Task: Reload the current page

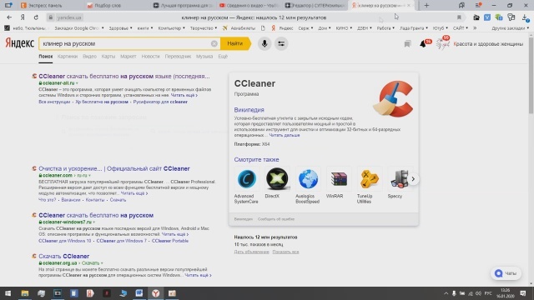Action: tap(36, 17)
